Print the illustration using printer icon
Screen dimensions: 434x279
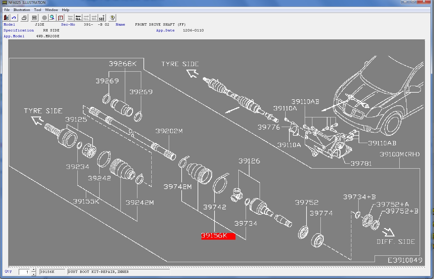click(24, 18)
